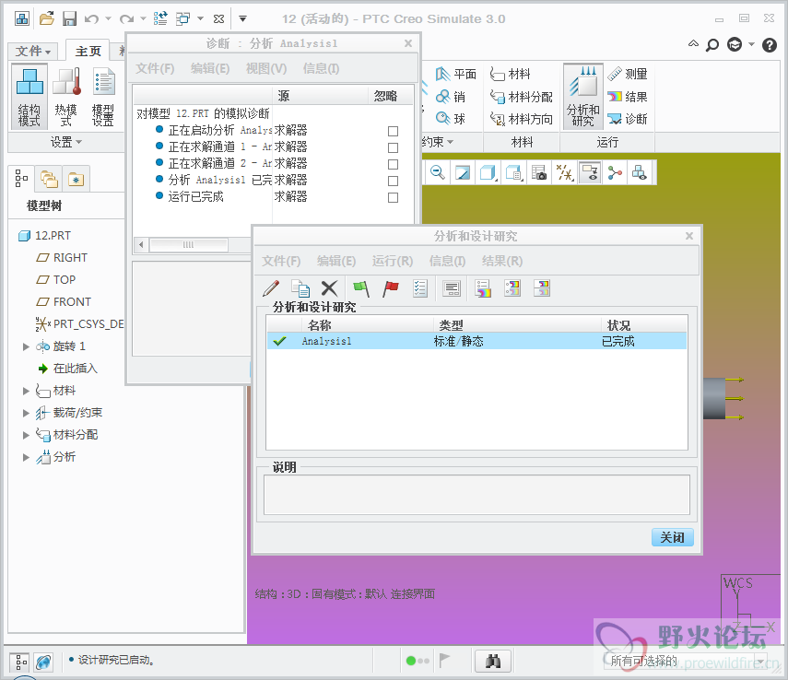Expand the 材料分配 tree node

[x=26, y=435]
